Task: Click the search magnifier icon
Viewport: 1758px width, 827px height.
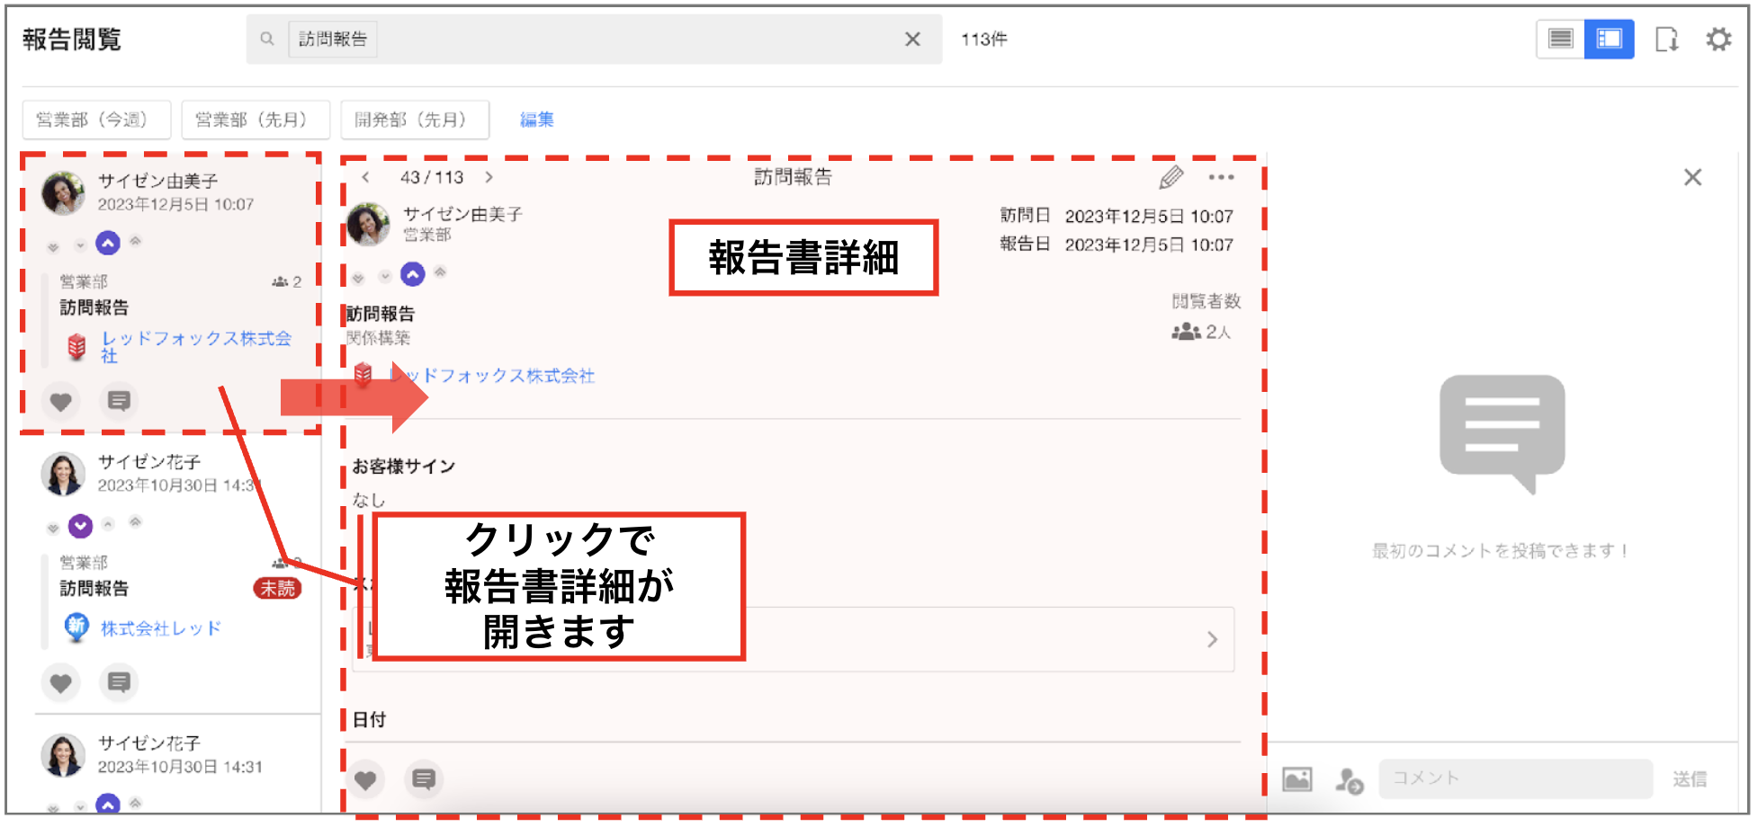Action: coord(267,40)
